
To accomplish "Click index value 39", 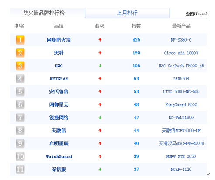I will coord(136,156).
